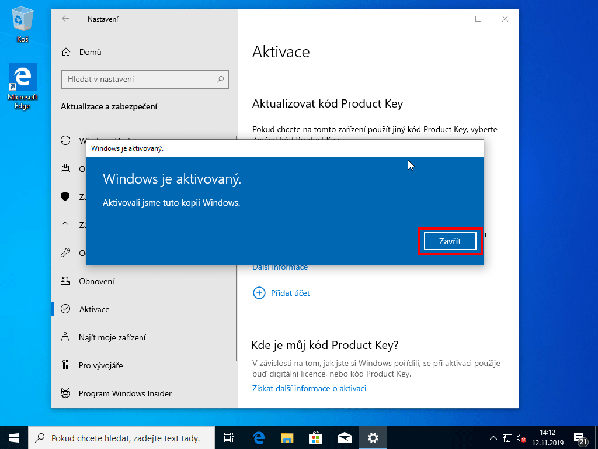Screen dimensions: 598x449
Task: Click the 'Aktivovali jsme tuto kopii Windows.' message
Action: coord(171,203)
